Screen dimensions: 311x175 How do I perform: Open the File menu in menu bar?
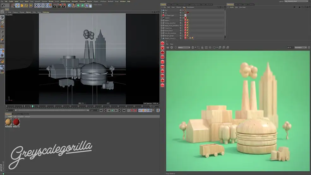2,1
